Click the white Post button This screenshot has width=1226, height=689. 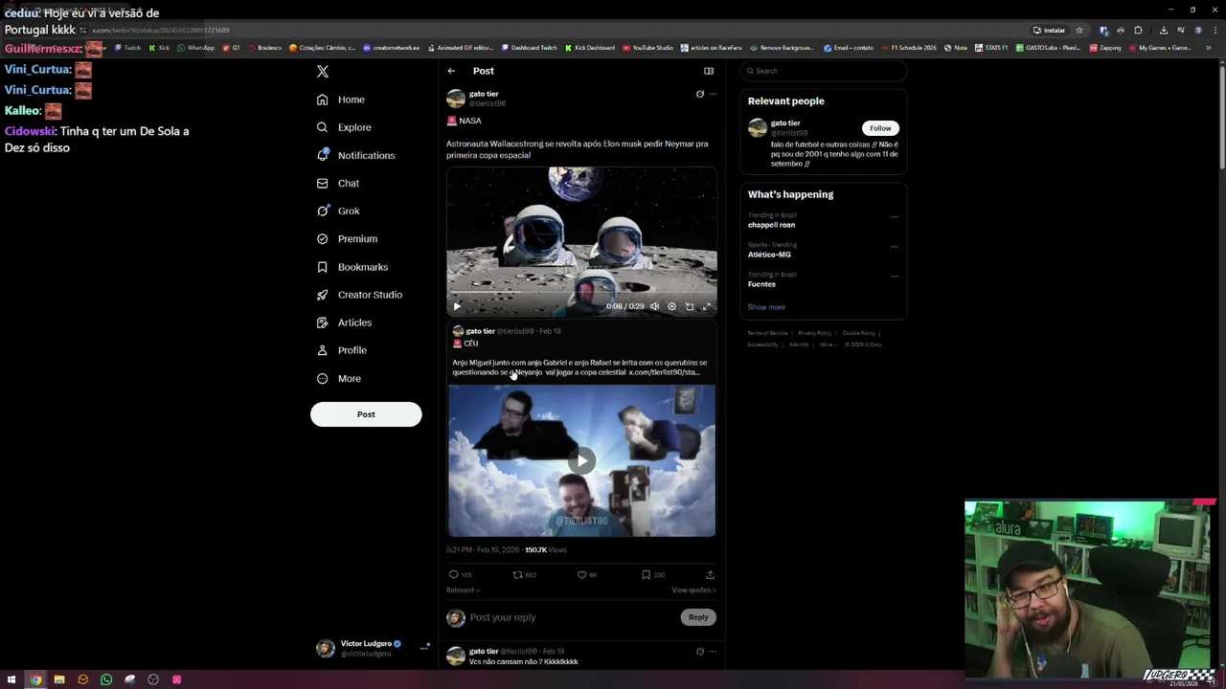point(366,414)
